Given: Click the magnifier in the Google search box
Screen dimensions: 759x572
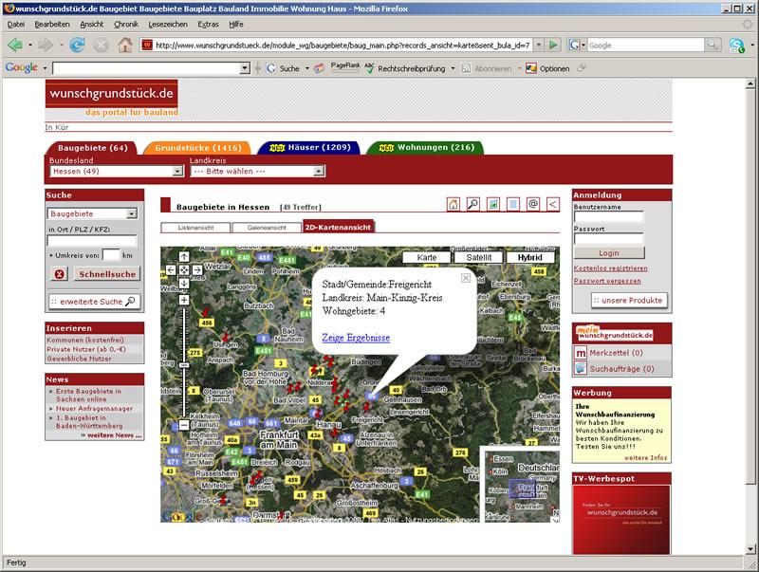Looking at the screenshot, I should 713,45.
